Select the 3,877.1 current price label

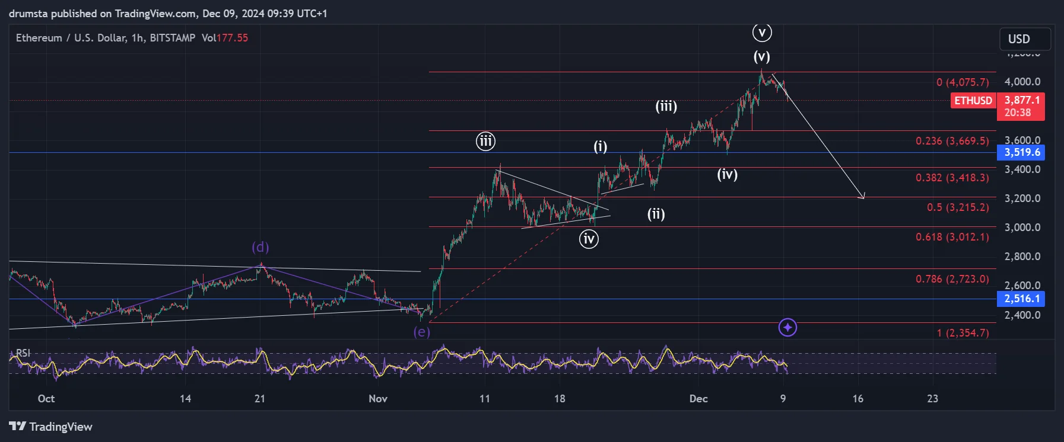click(1022, 100)
